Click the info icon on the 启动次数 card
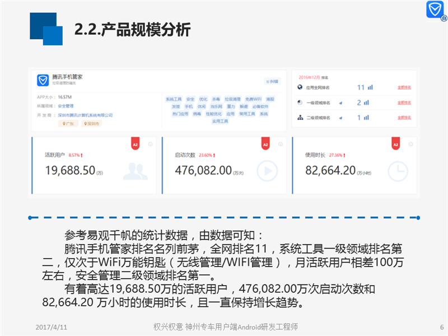This screenshot has width=448, height=336. tap(281, 144)
